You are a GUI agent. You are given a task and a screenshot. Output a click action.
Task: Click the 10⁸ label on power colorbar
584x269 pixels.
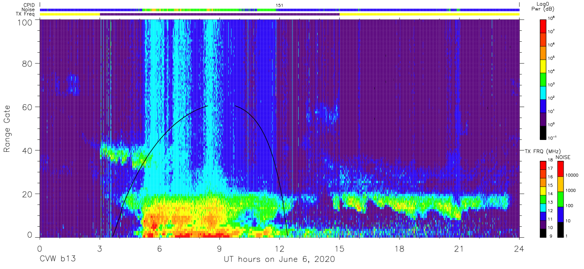552,19
